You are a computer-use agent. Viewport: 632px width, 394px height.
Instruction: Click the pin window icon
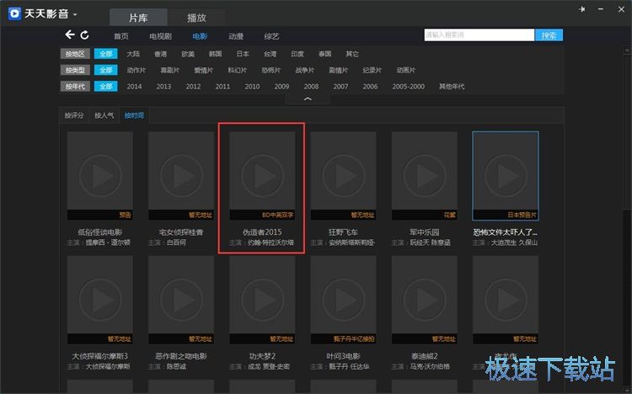pos(581,8)
